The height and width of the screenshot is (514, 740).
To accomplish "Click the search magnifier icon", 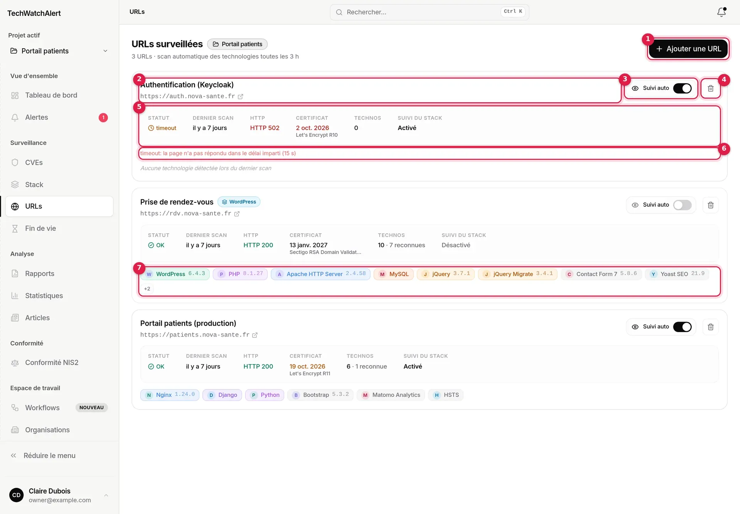I will (339, 12).
